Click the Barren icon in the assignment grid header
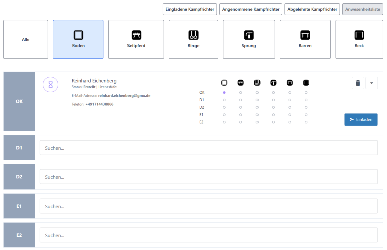The width and height of the screenshot is (387, 250). coord(290,83)
